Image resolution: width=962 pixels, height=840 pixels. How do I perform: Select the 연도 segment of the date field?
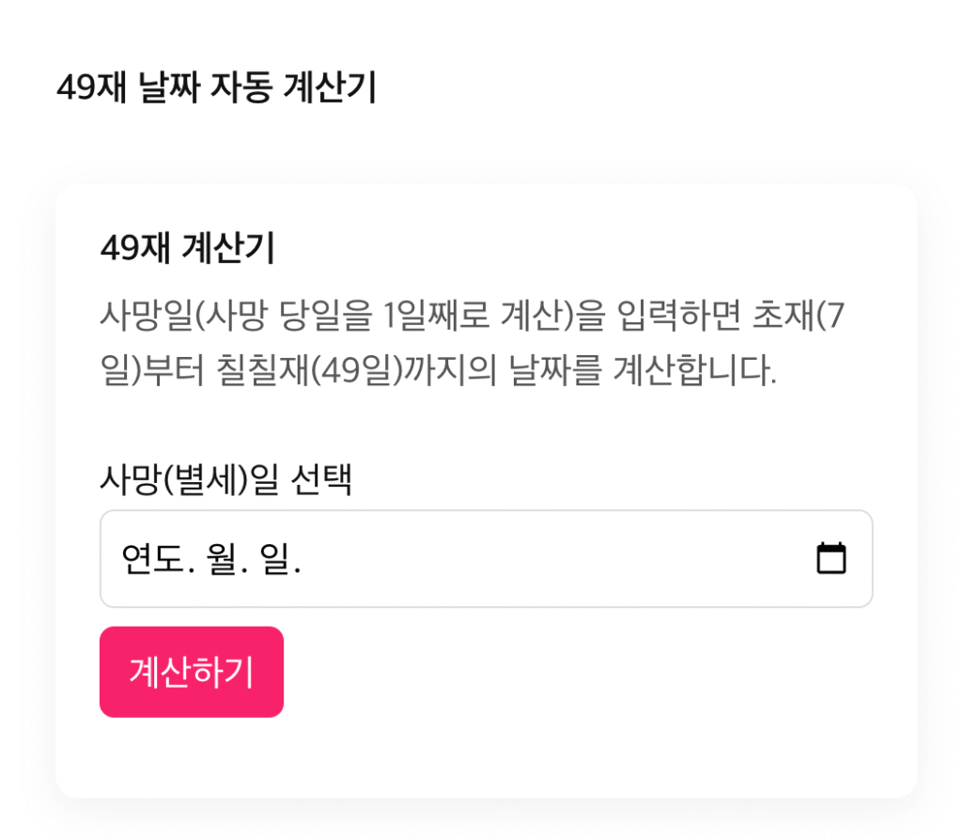point(157,560)
